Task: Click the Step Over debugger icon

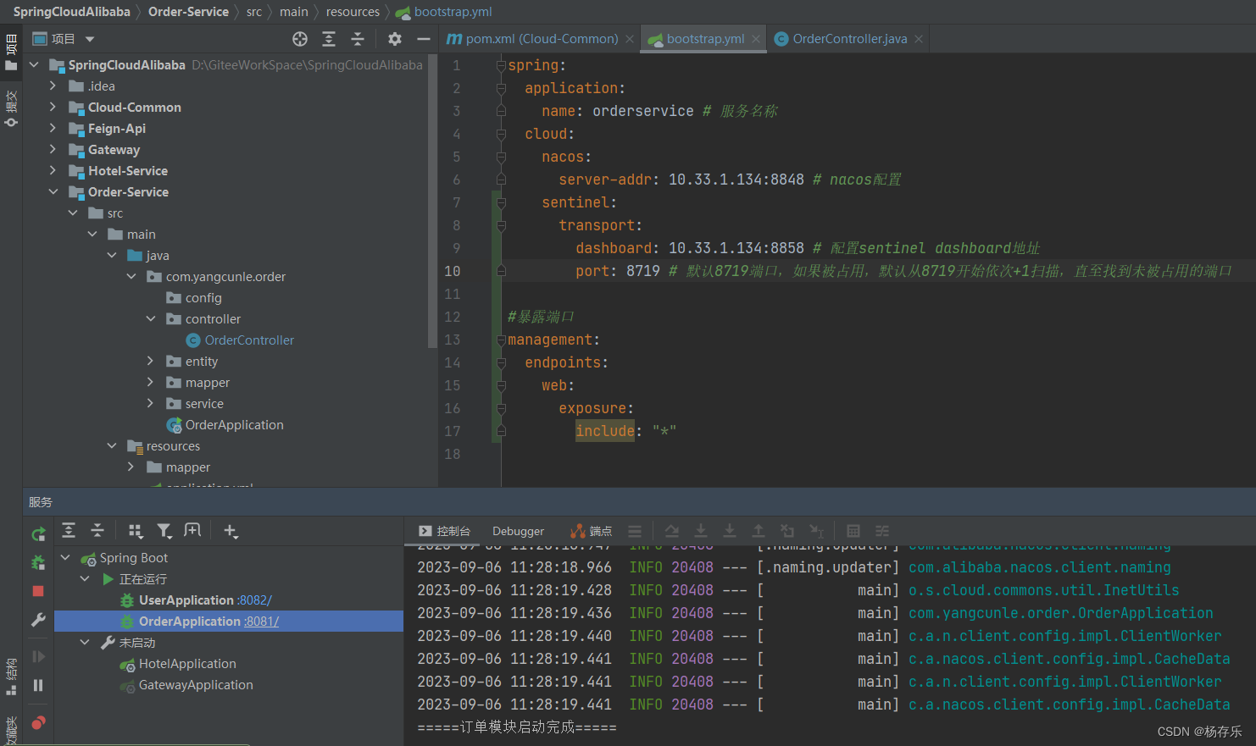Action: click(x=672, y=531)
